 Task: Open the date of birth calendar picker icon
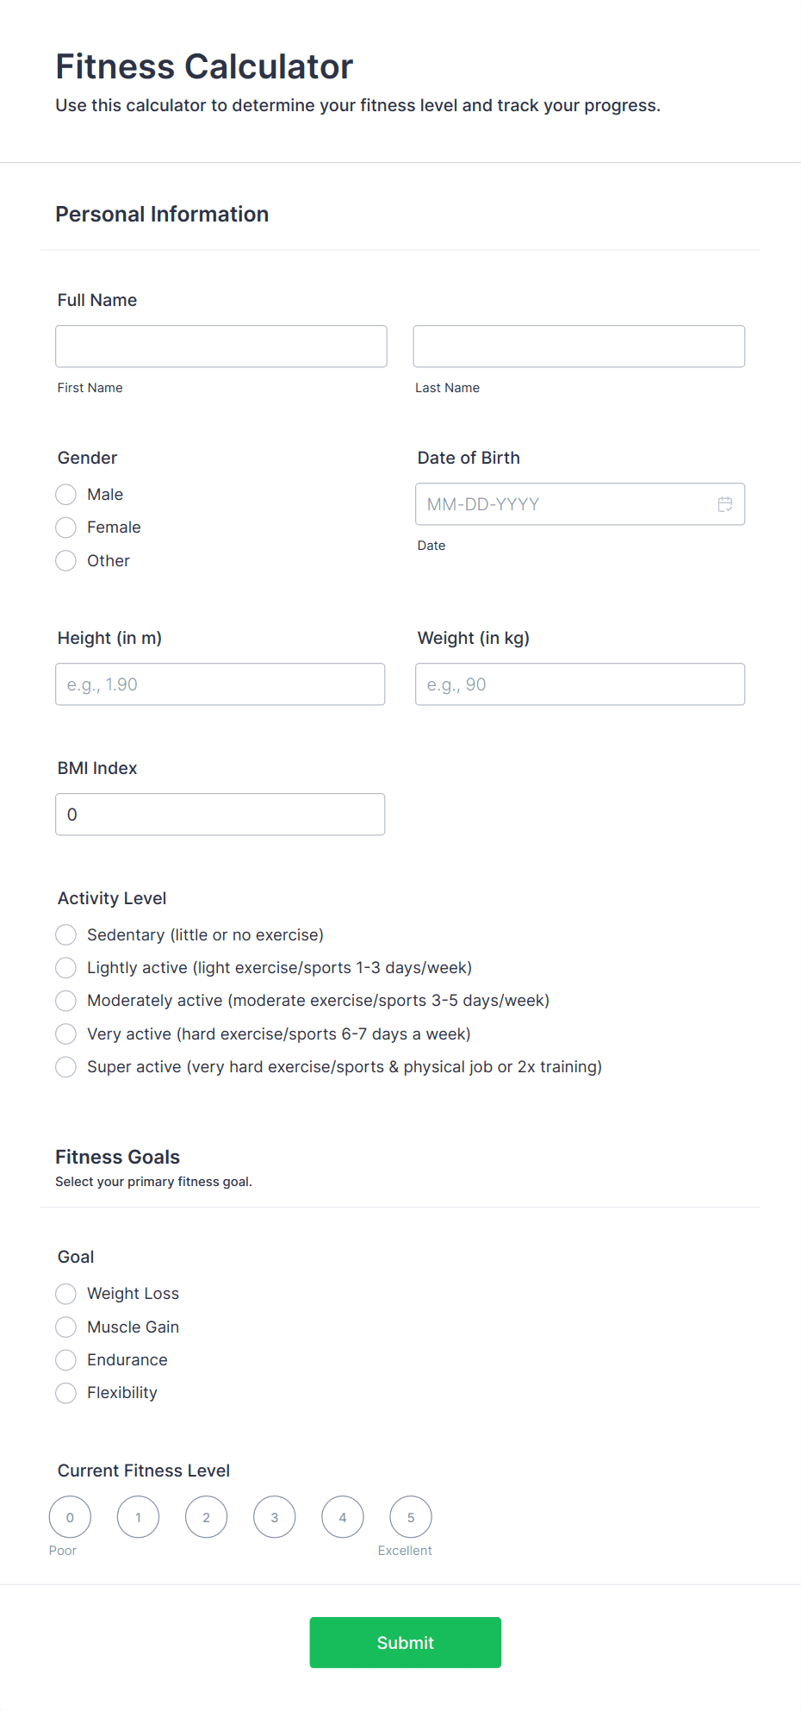pyautogui.click(x=725, y=504)
